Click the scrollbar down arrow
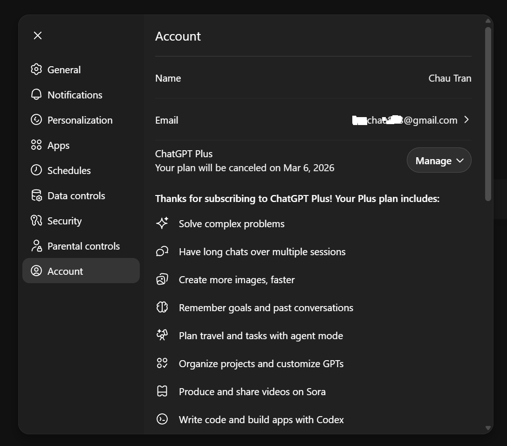Image resolution: width=507 pixels, height=446 pixels. 488,428
